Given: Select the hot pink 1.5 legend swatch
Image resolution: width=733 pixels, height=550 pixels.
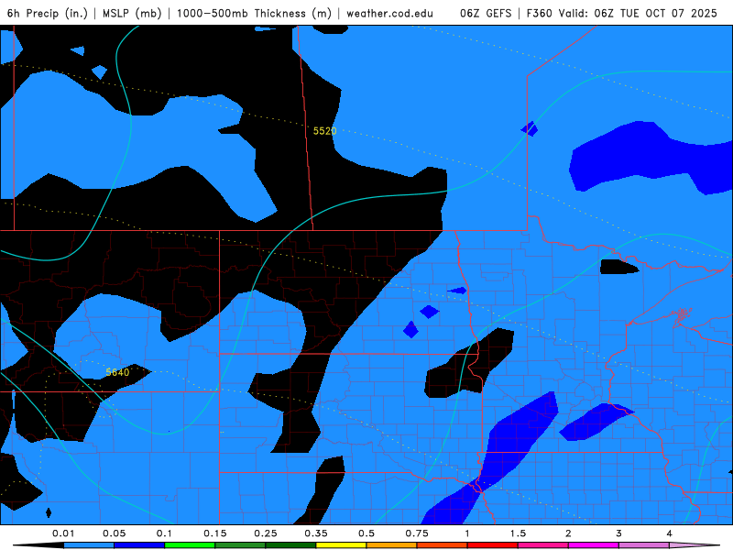Looking at the screenshot, I should click(543, 545).
